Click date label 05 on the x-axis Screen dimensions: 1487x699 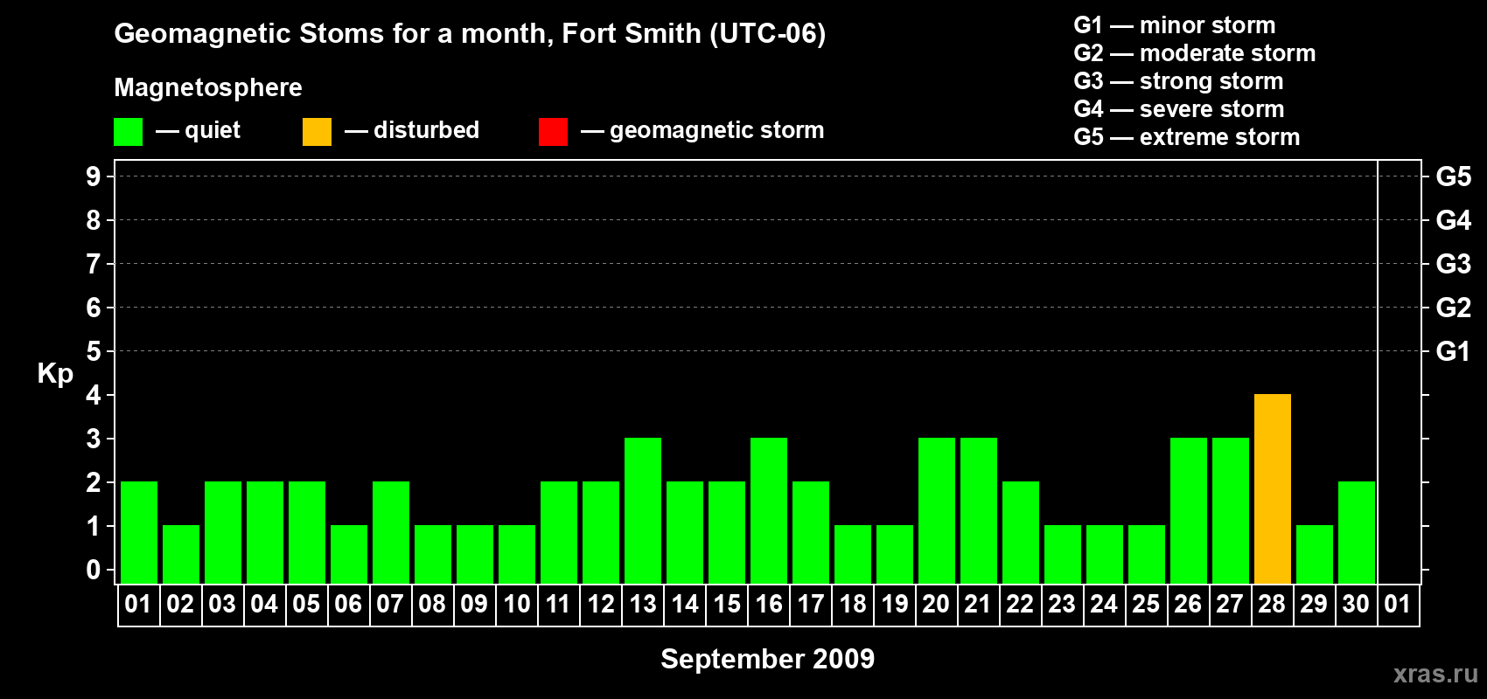pos(306,604)
